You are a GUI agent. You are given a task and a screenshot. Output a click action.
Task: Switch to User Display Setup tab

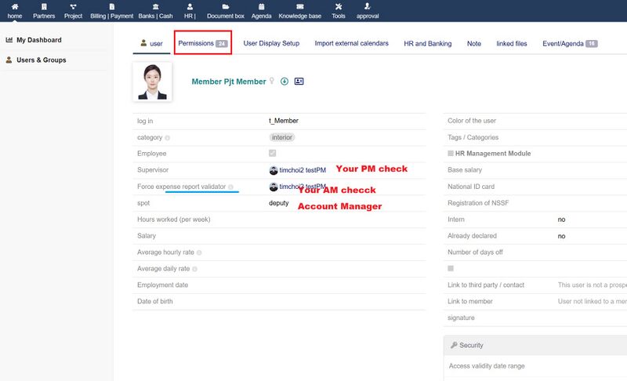271,44
